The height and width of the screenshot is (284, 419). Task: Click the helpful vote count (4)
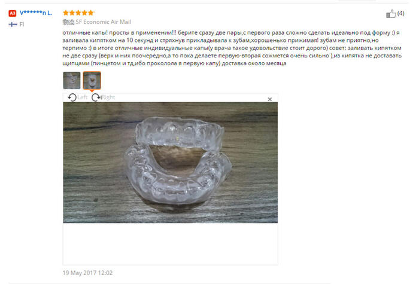coord(400,13)
